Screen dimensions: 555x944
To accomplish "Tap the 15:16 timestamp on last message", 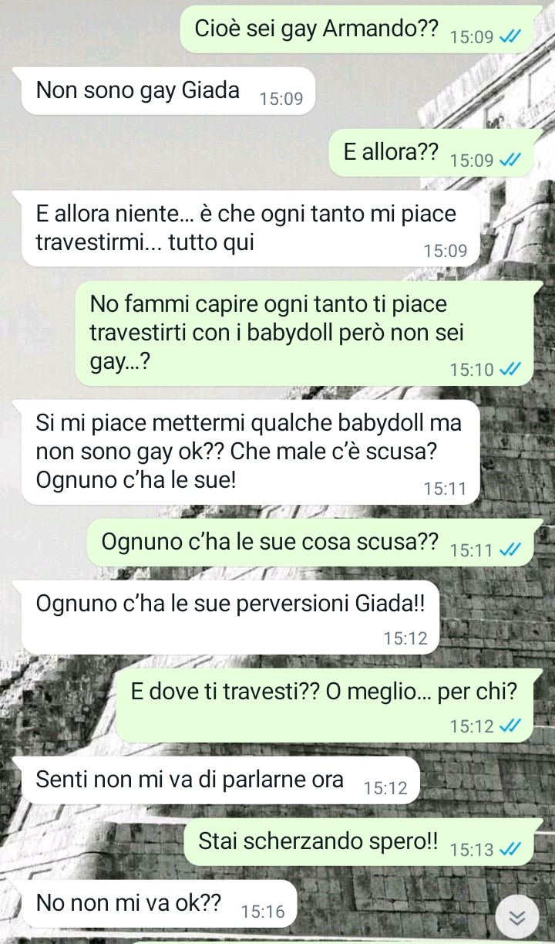I will (263, 912).
